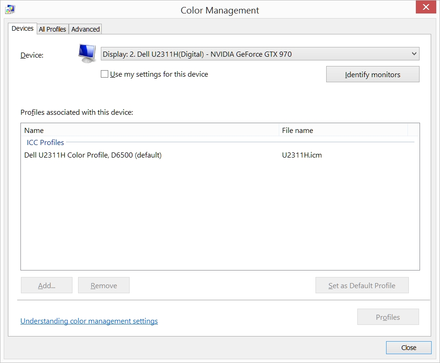Open the Device display dropdown
This screenshot has height=363, width=440.
pos(260,54)
